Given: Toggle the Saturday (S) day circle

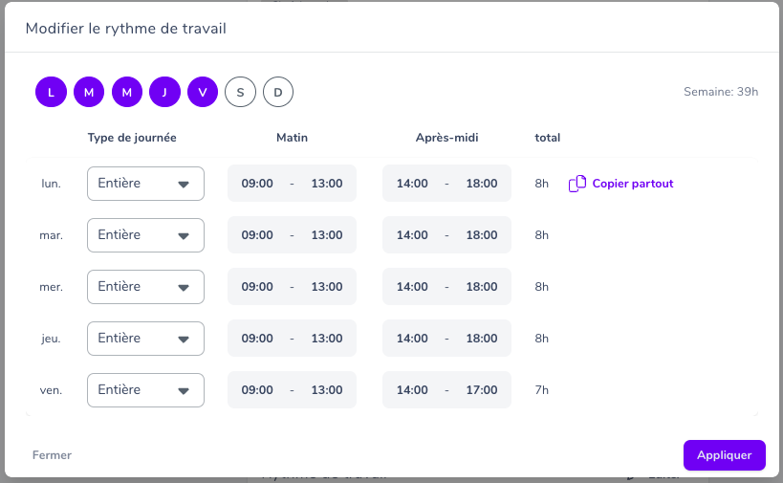Looking at the screenshot, I should point(240,92).
